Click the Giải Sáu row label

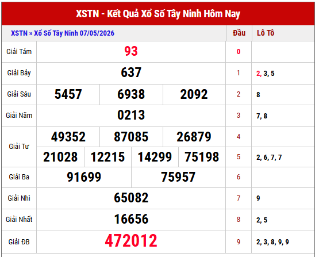click(19, 94)
